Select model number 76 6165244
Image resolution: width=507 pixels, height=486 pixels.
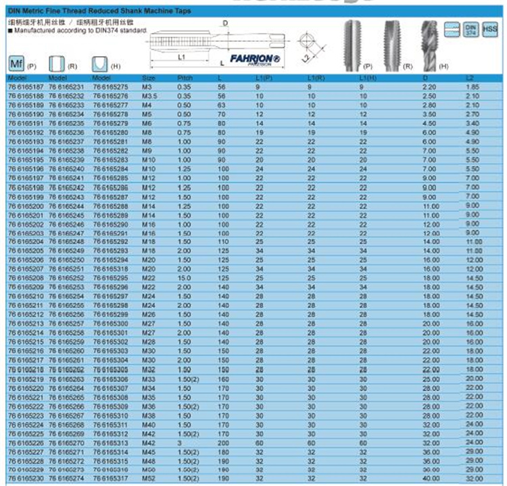coord(66,206)
